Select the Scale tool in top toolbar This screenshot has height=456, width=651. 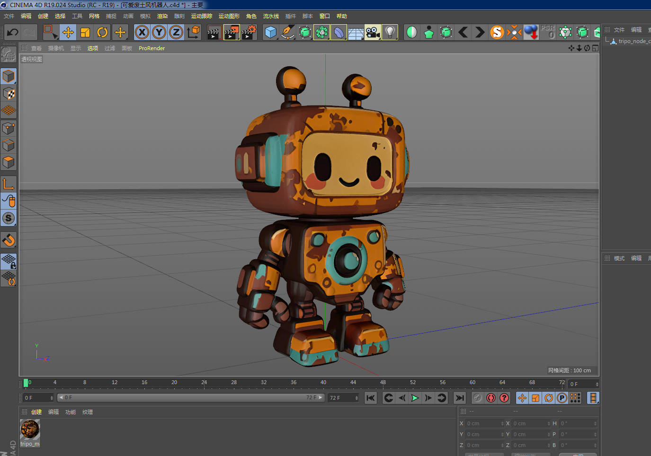(x=85, y=32)
